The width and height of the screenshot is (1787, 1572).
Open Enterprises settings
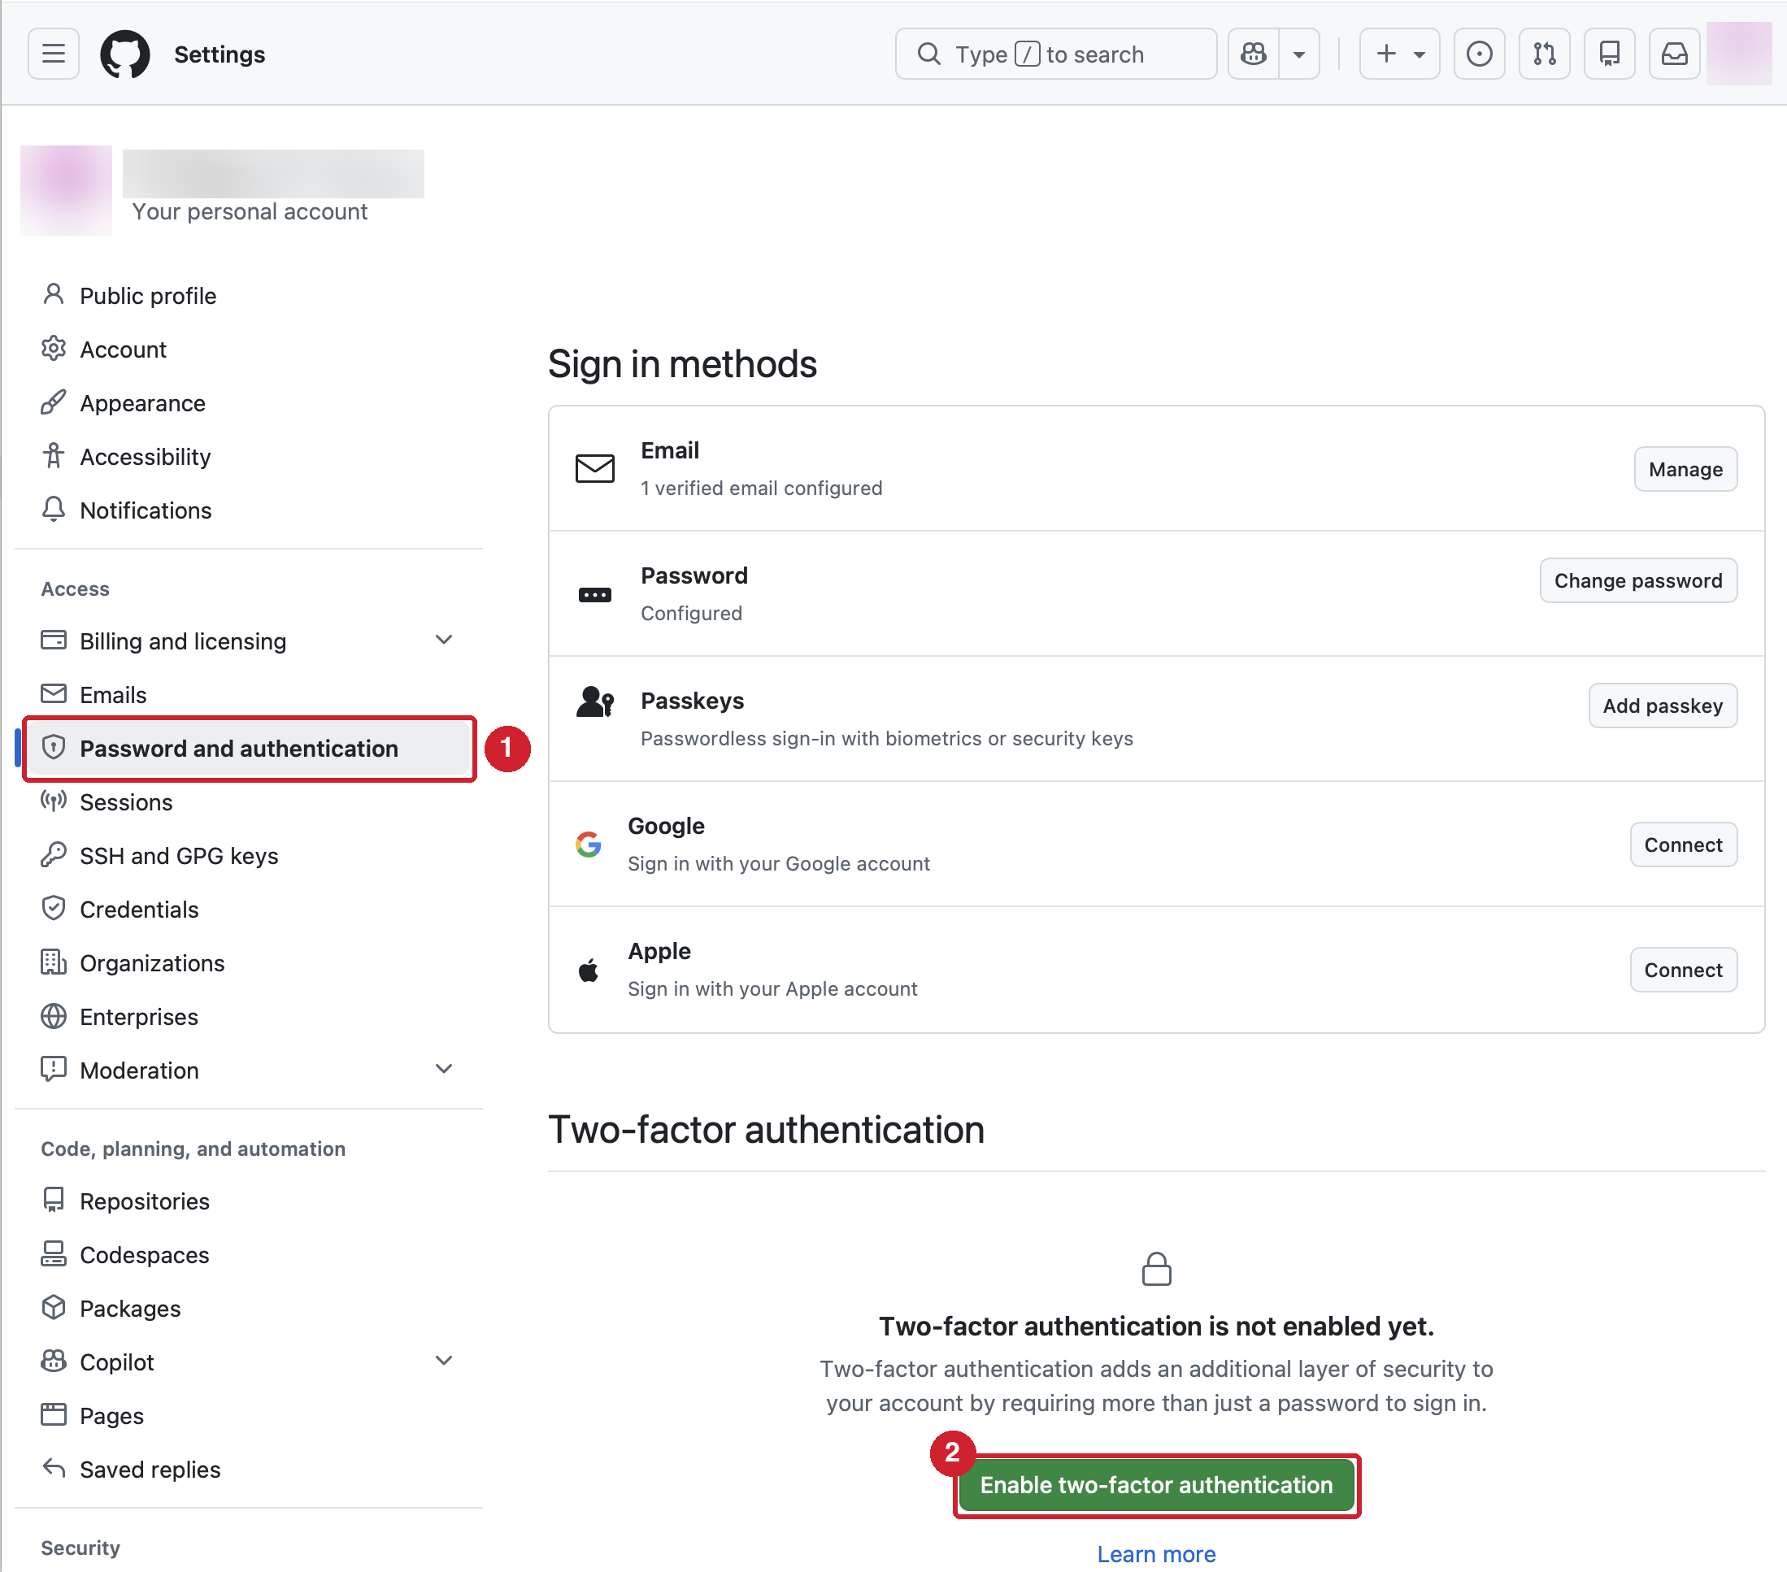[249, 1016]
